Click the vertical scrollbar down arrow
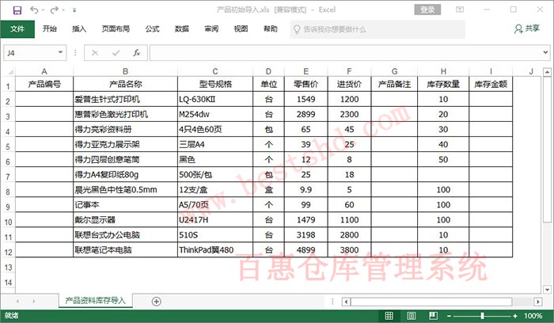The width and height of the screenshot is (554, 323). pos(548,290)
